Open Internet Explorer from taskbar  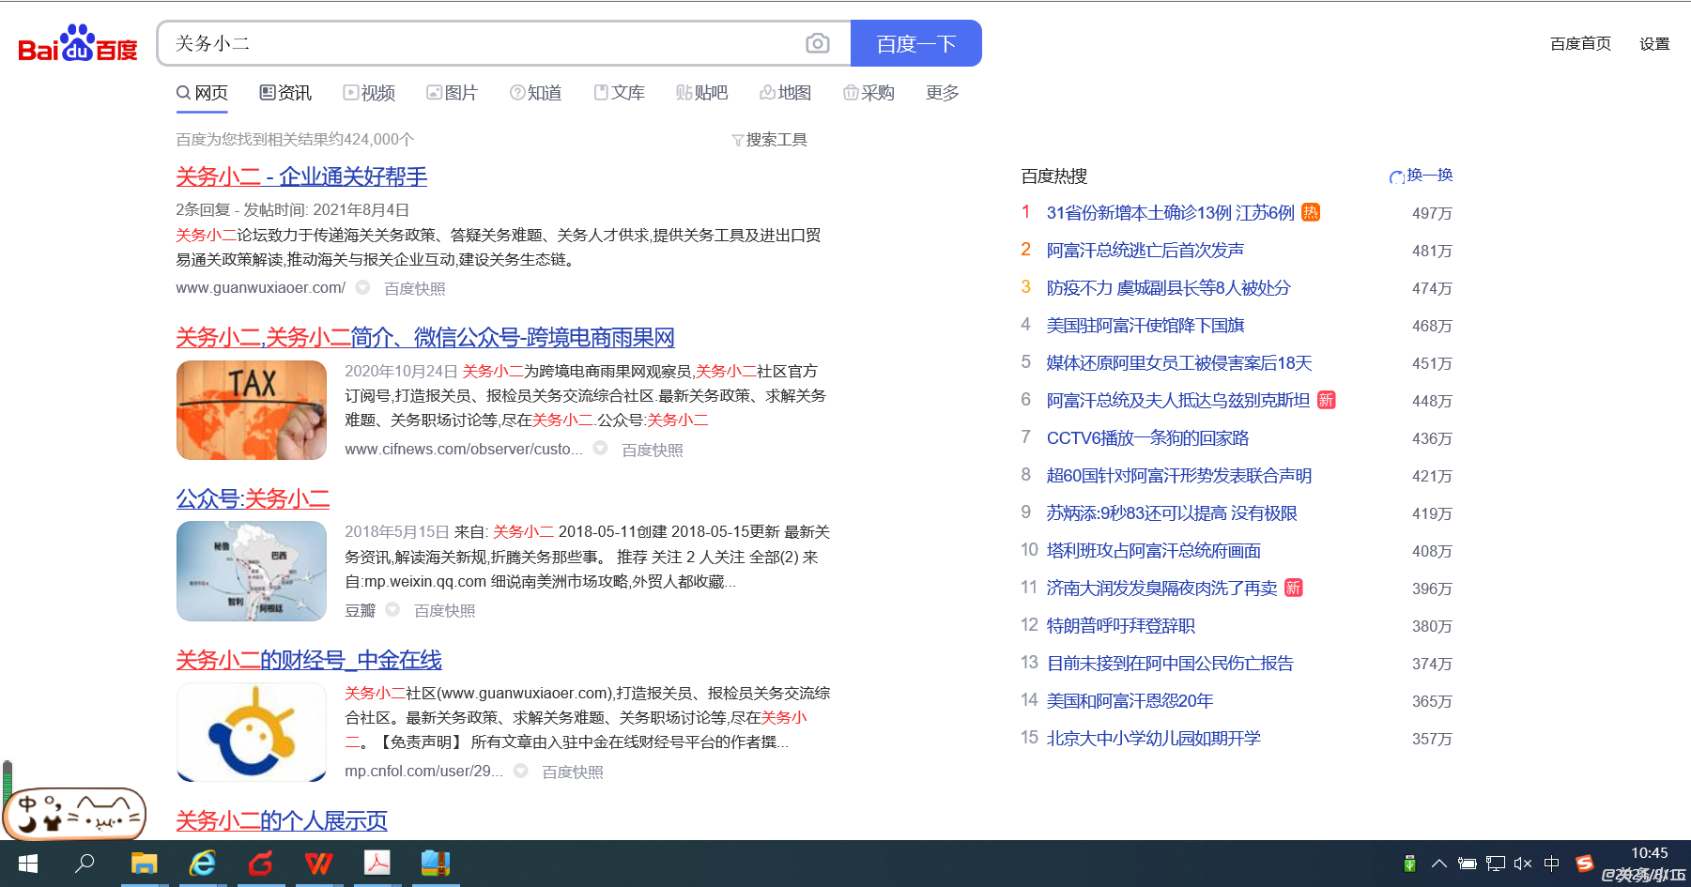[x=203, y=864]
